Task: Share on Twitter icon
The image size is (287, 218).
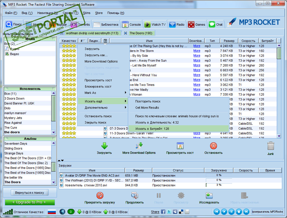Action: (x=169, y=212)
